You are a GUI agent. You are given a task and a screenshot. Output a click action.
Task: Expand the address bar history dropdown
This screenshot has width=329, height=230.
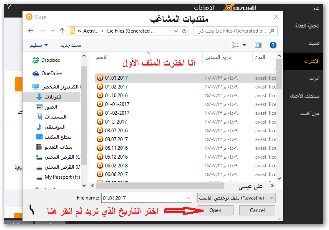click(x=174, y=31)
